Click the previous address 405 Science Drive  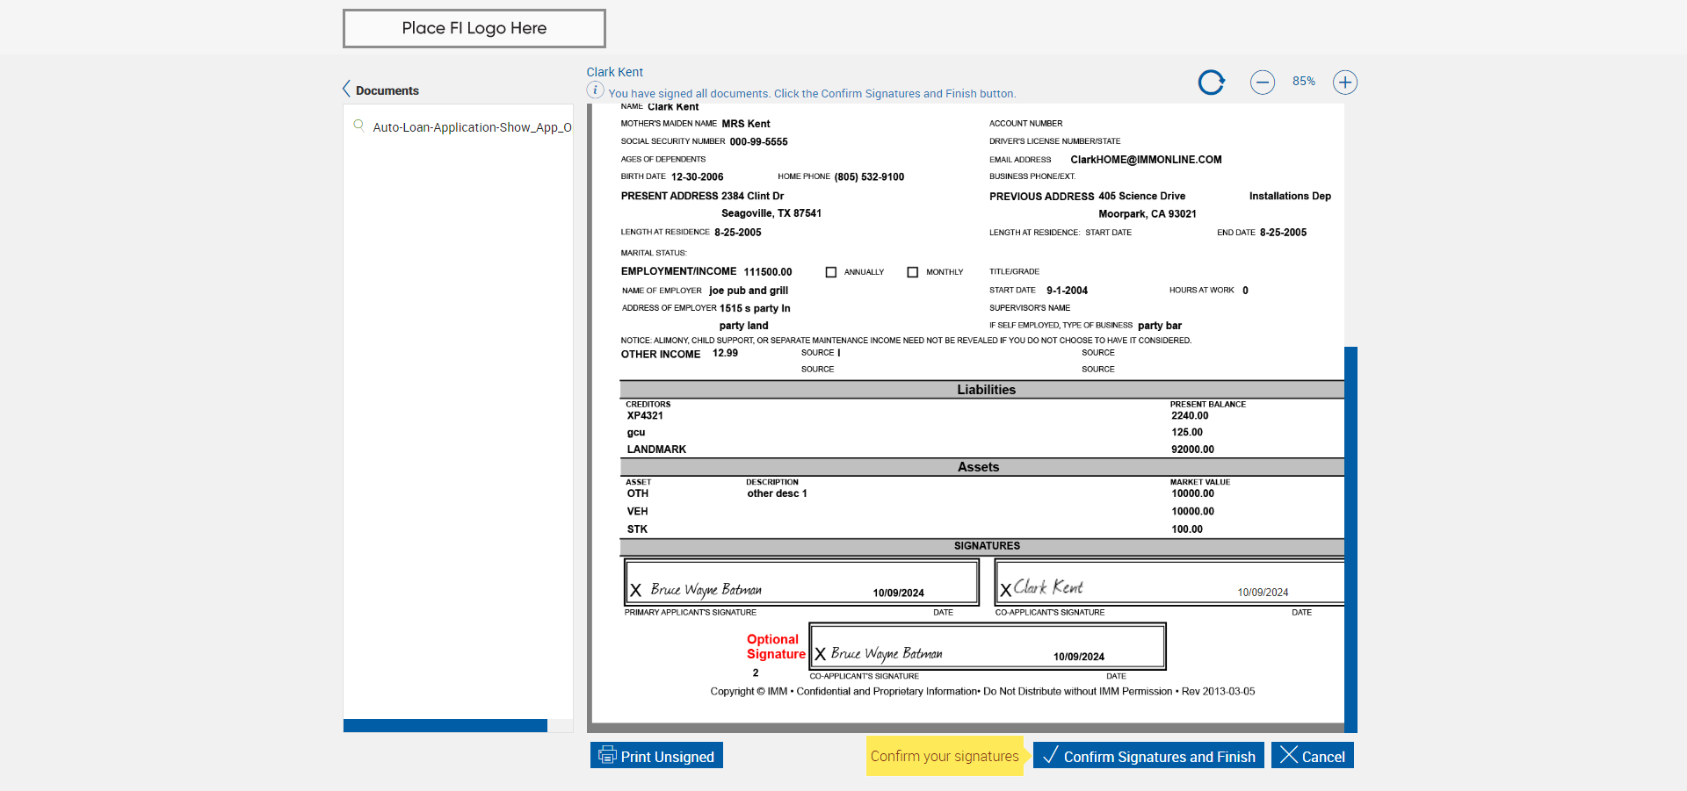(1141, 197)
